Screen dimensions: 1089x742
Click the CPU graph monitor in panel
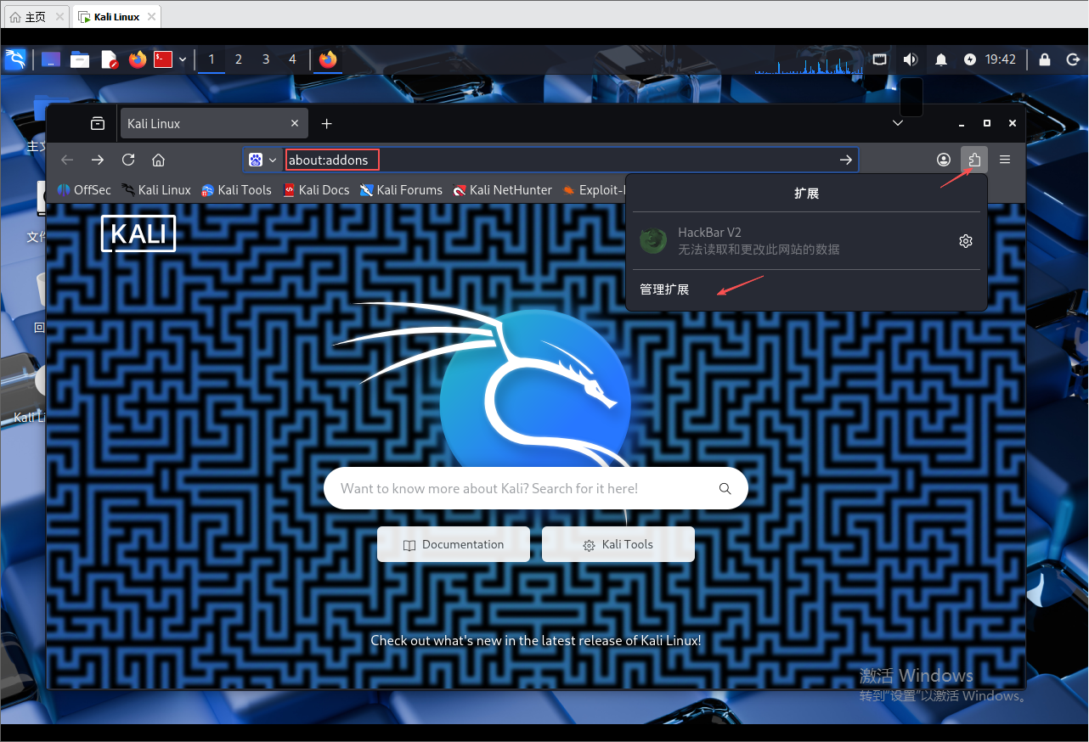tap(809, 59)
